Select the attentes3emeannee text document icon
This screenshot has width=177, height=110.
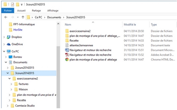tap(67, 45)
